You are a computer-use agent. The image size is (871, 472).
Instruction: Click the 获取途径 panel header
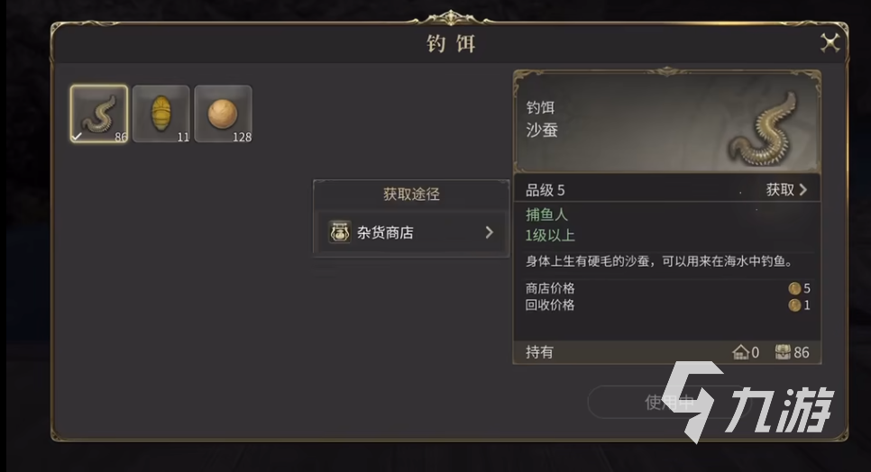[411, 194]
